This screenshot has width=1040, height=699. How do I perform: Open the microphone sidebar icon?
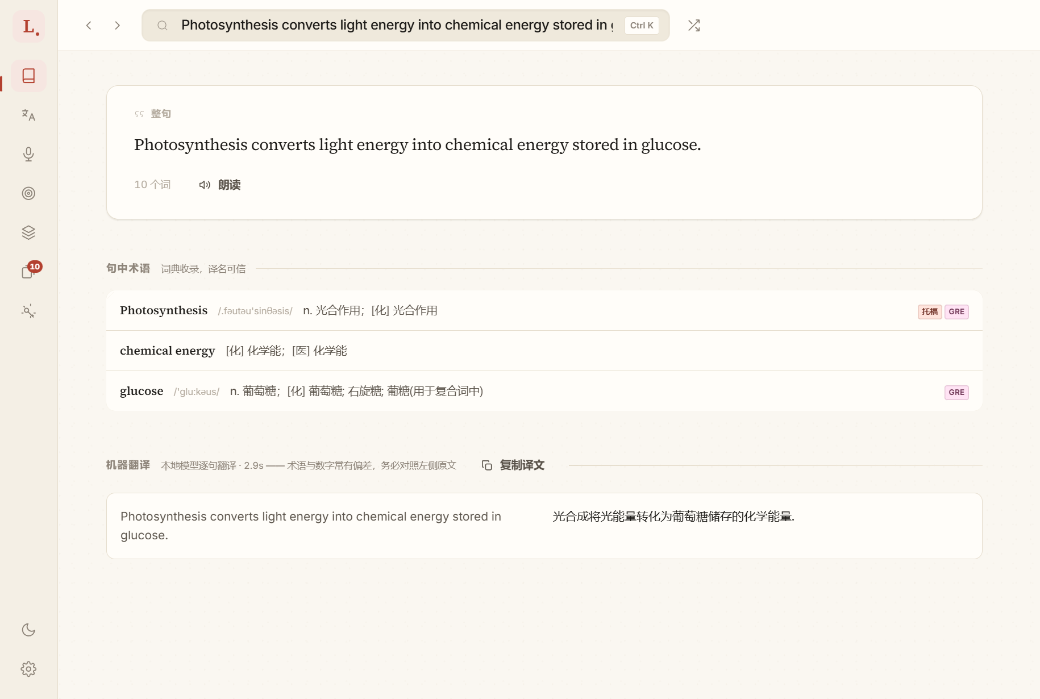29,154
